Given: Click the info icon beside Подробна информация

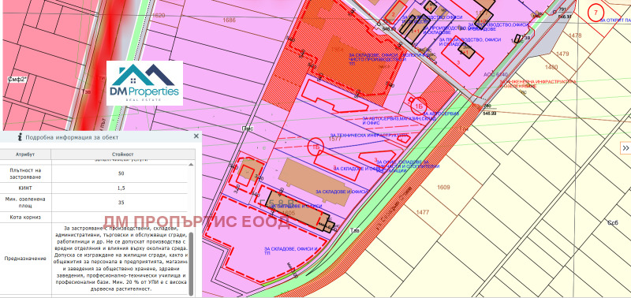Looking at the screenshot, I should coord(21,137).
